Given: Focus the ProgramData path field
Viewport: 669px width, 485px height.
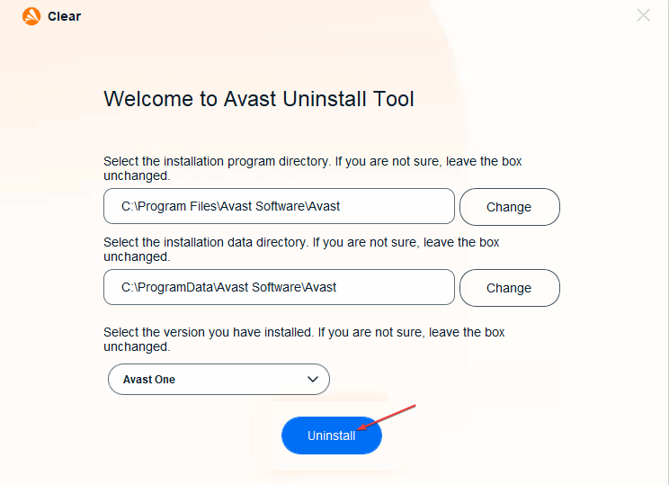Looking at the screenshot, I should pyautogui.click(x=279, y=287).
